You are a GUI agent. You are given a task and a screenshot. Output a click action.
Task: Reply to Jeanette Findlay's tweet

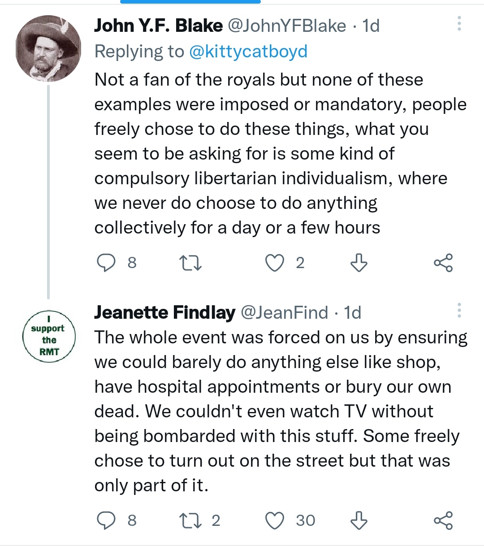pos(107,520)
